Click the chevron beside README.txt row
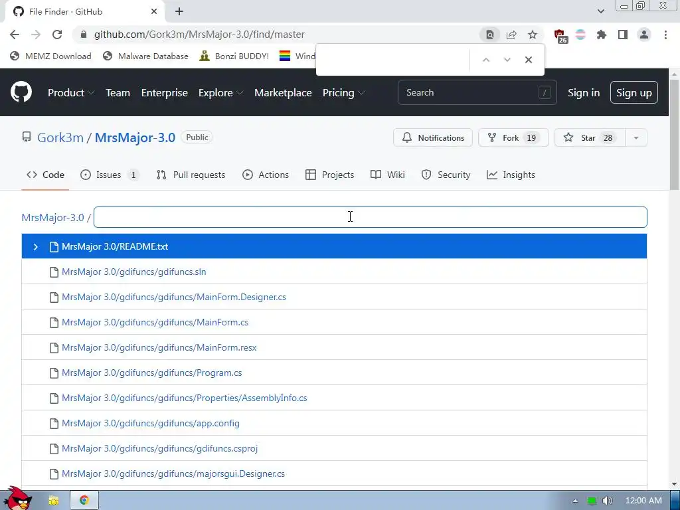The image size is (680, 510). pos(36,247)
